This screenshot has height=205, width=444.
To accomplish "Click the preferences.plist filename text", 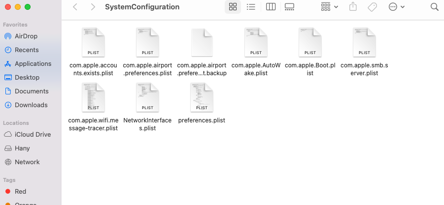I will point(202,120).
